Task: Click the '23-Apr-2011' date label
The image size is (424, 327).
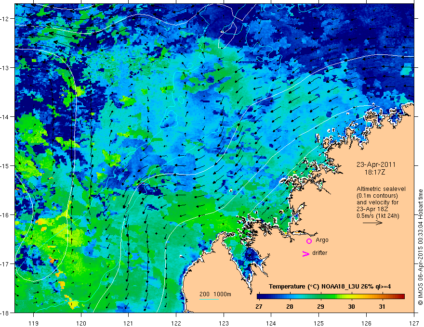Action: click(x=376, y=164)
